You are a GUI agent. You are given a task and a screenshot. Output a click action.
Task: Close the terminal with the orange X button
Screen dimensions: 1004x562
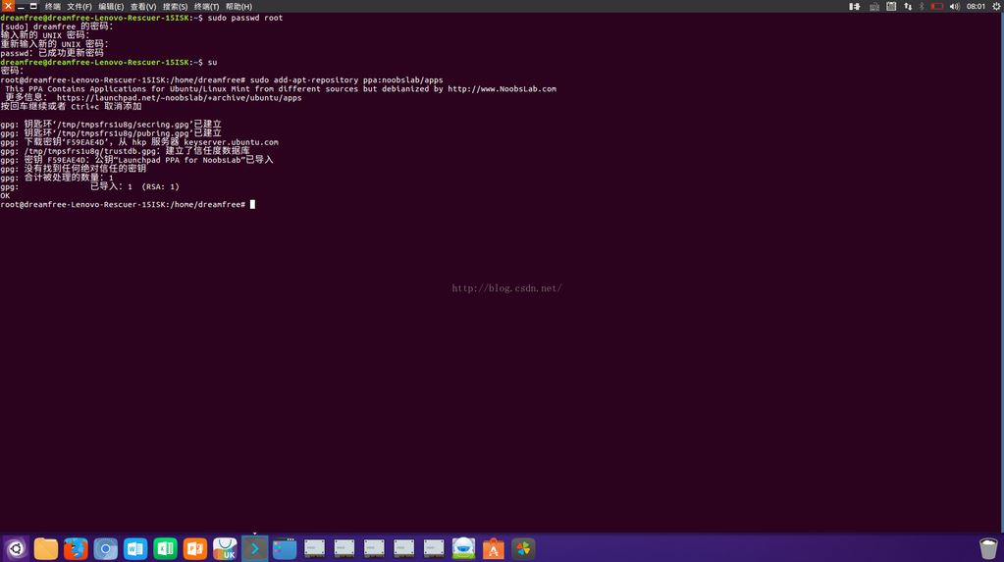pos(8,6)
